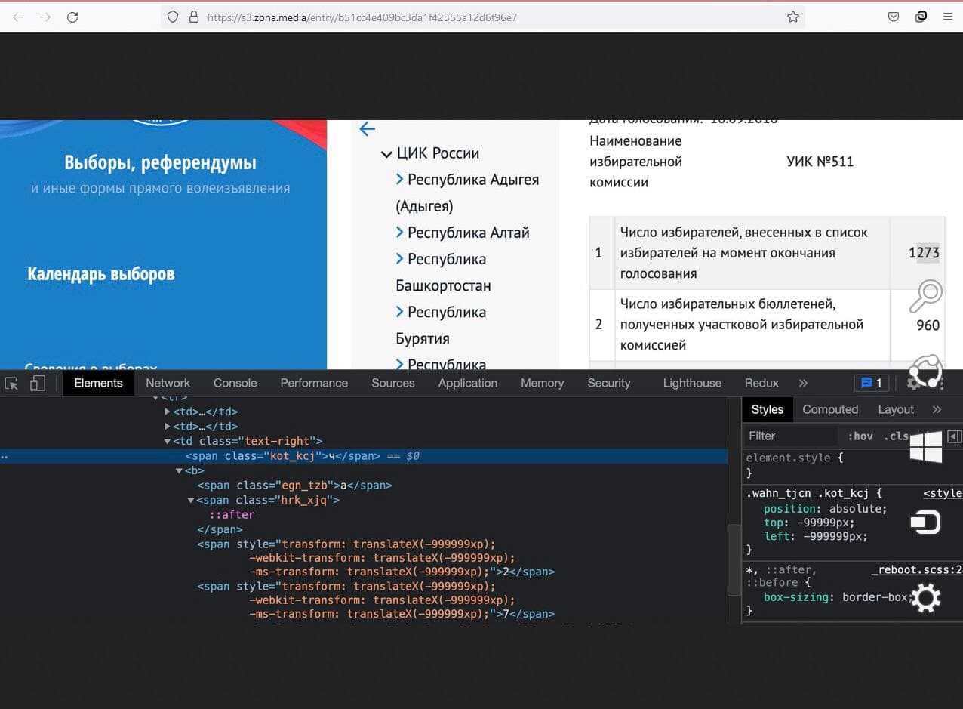Screen dimensions: 963x709
Task: Click the position: absolute declaration
Action: point(826,509)
